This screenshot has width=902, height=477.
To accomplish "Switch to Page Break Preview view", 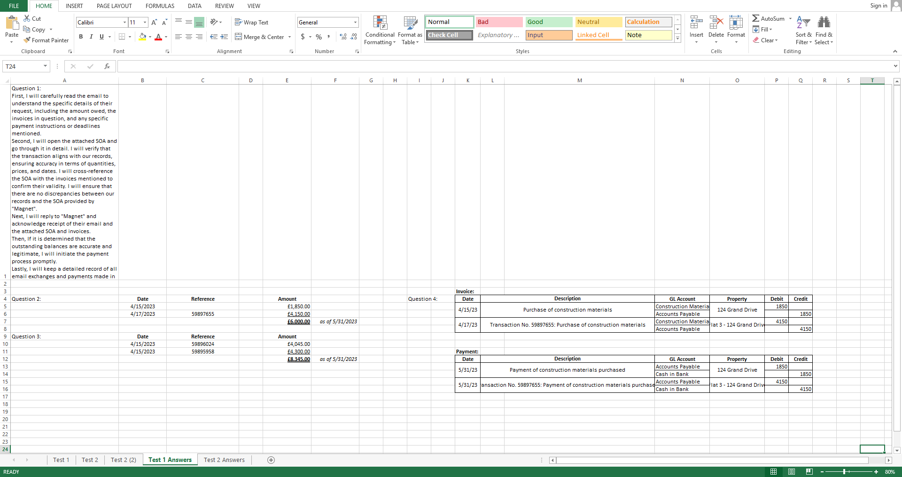I will coord(809,472).
